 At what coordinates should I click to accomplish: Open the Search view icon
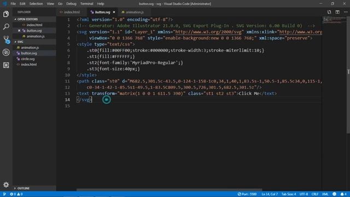6,27
